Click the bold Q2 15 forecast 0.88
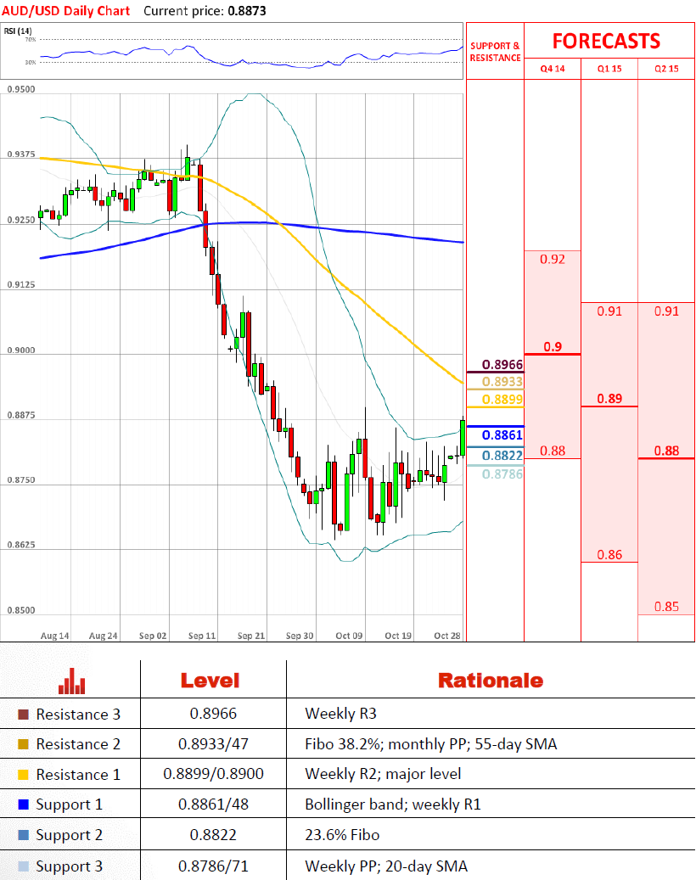Viewport: 696px width, 880px height. [666, 451]
